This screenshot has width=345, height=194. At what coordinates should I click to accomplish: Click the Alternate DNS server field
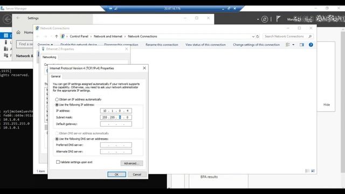(x=116, y=151)
